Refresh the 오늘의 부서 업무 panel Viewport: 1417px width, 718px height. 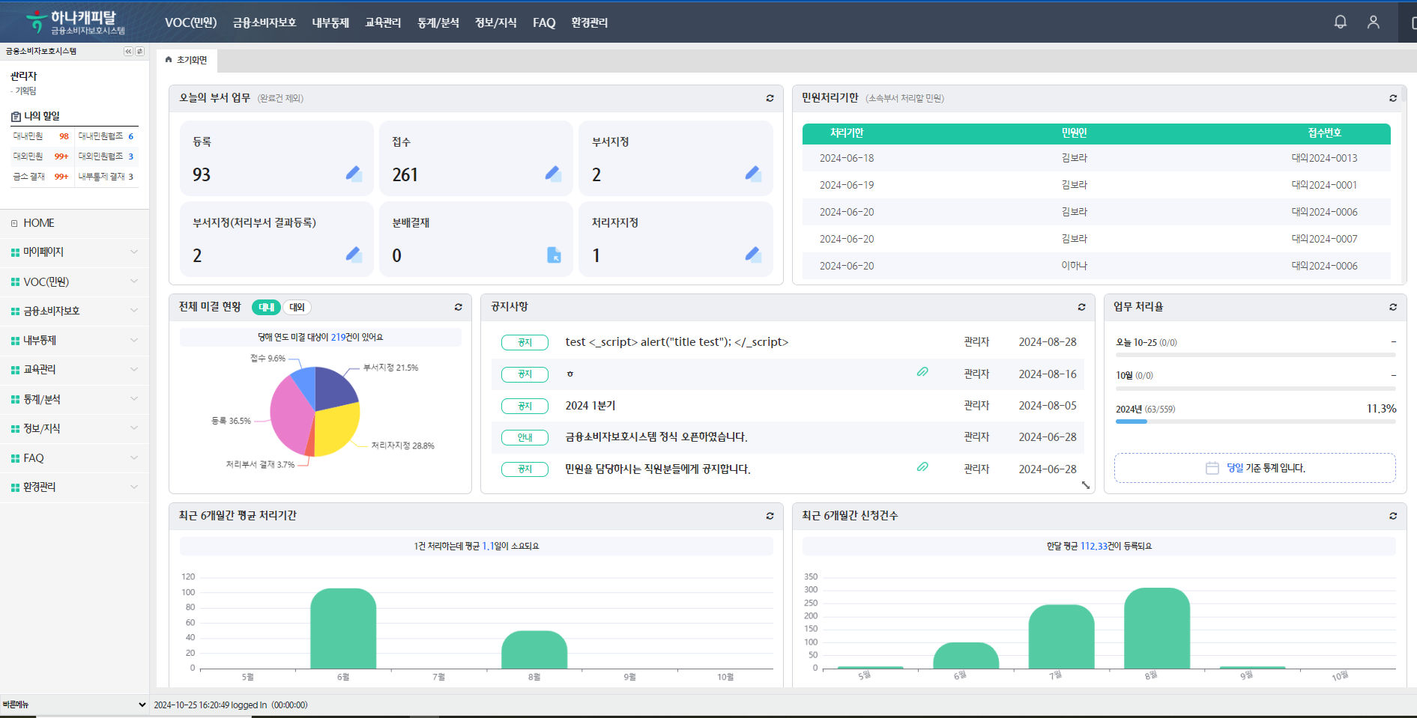click(x=770, y=98)
